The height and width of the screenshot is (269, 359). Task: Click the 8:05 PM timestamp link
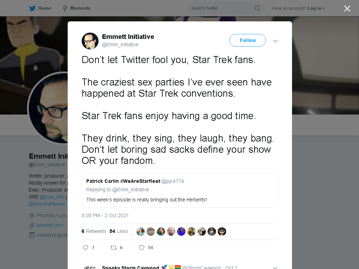tap(105, 215)
